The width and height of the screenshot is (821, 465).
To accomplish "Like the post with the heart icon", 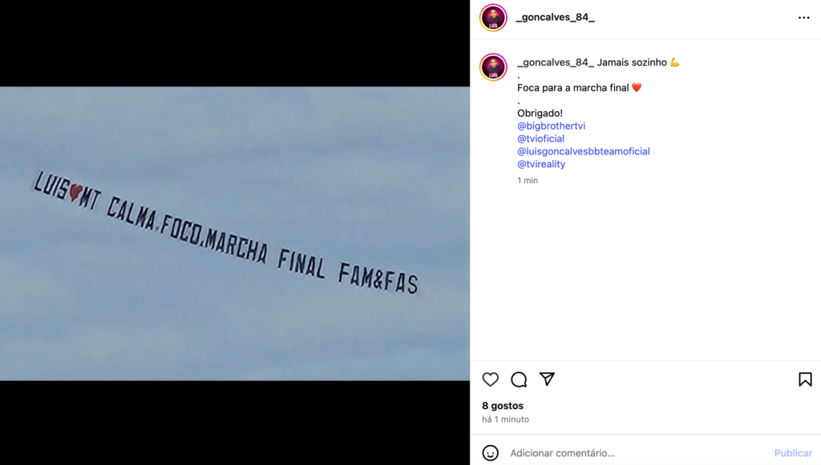I will point(490,379).
